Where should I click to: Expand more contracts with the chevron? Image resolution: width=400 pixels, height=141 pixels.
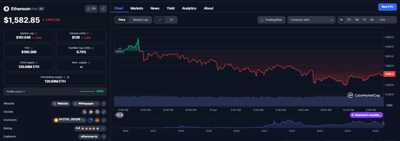coord(104,120)
